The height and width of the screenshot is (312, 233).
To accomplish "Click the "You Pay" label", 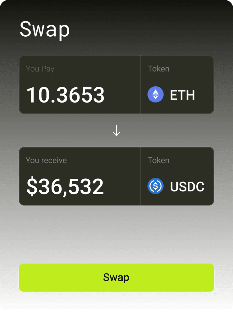I will (x=40, y=69).
